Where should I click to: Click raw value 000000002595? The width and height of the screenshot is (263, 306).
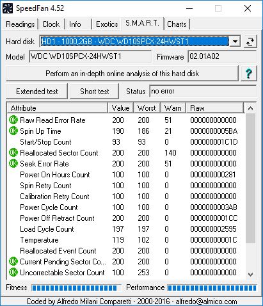[x=213, y=229]
